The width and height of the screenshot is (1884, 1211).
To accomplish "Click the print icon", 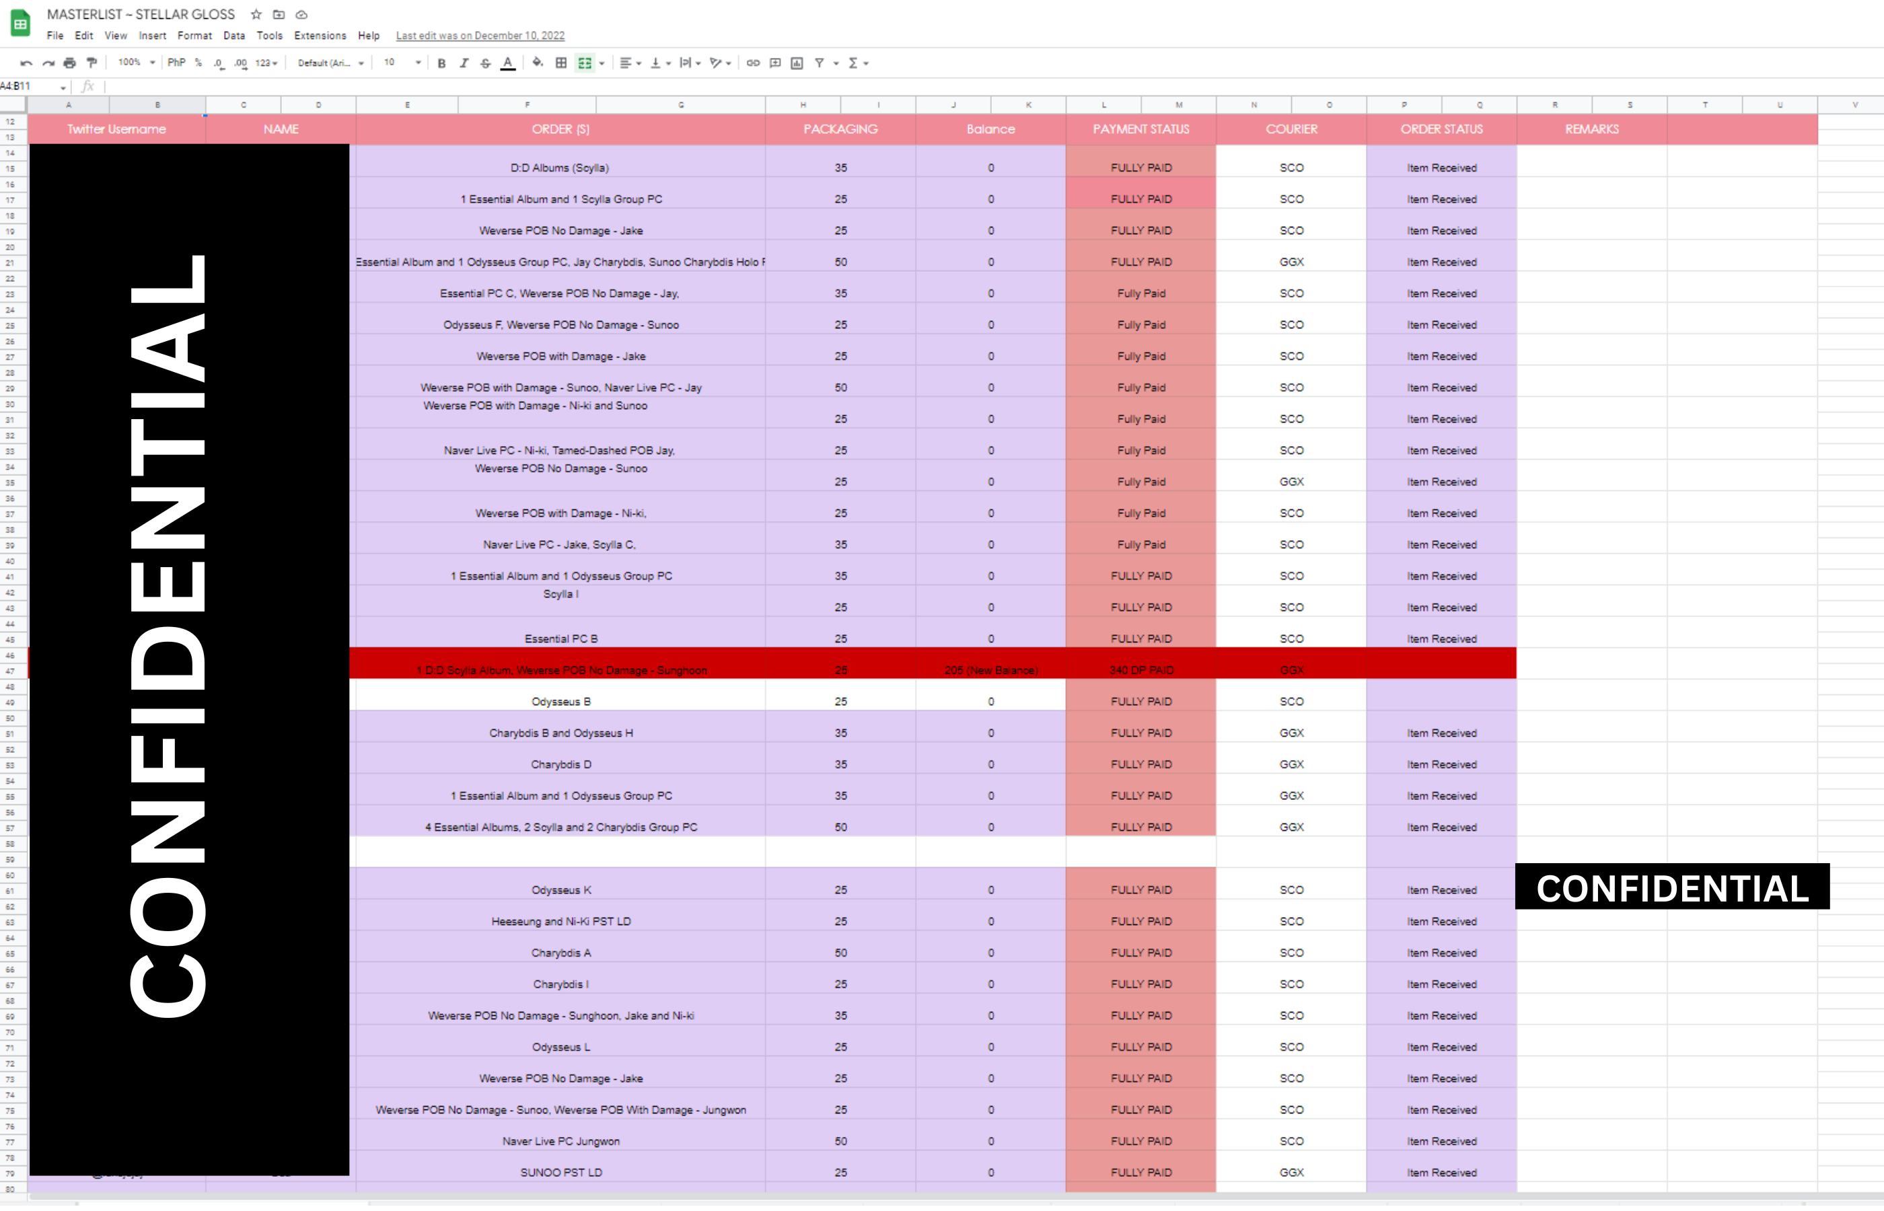I will tap(70, 63).
